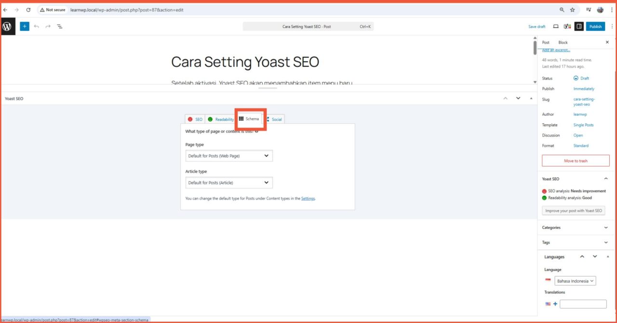
Task: Click the WordPress logo to view posts
Action: tap(7, 27)
